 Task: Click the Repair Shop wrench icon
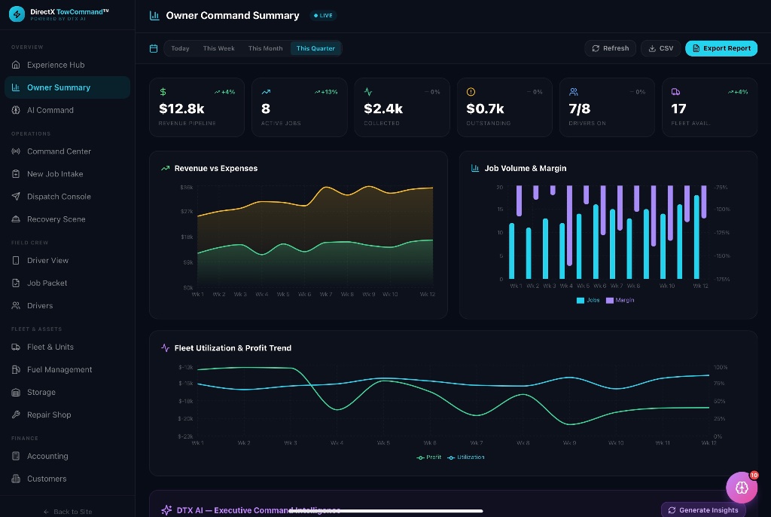[x=16, y=415]
